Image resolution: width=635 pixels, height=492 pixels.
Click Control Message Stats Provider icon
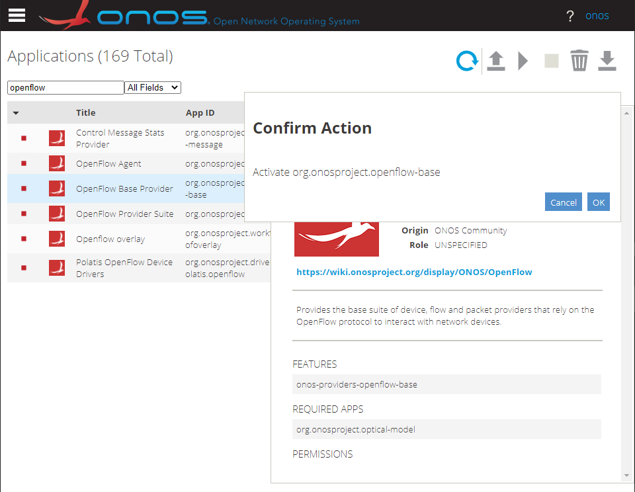tap(57, 138)
